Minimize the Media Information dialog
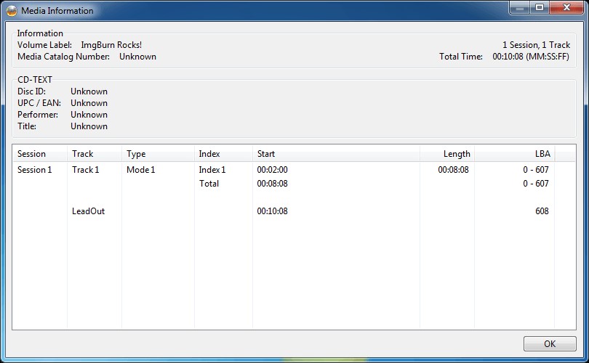 [x=519, y=8]
